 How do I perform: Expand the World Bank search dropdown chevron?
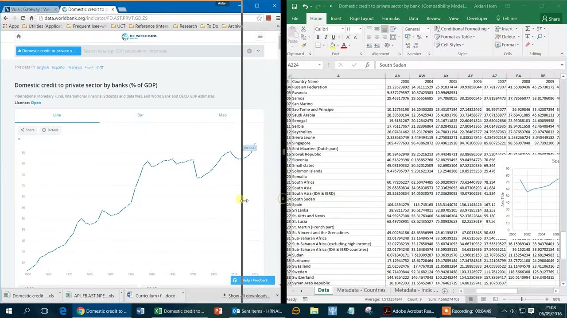click(258, 51)
